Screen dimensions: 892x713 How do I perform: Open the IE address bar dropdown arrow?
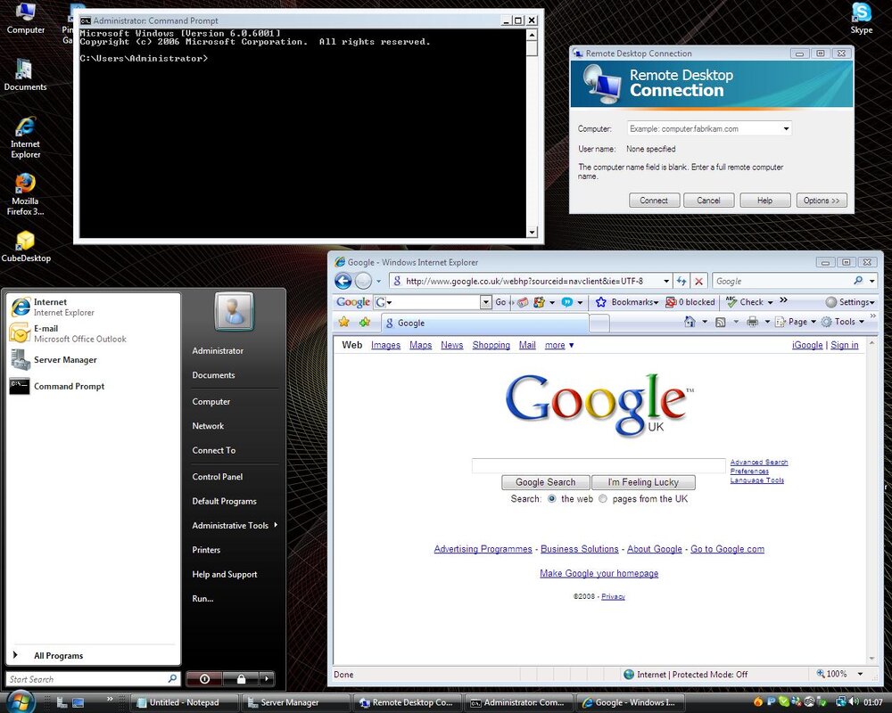click(666, 281)
